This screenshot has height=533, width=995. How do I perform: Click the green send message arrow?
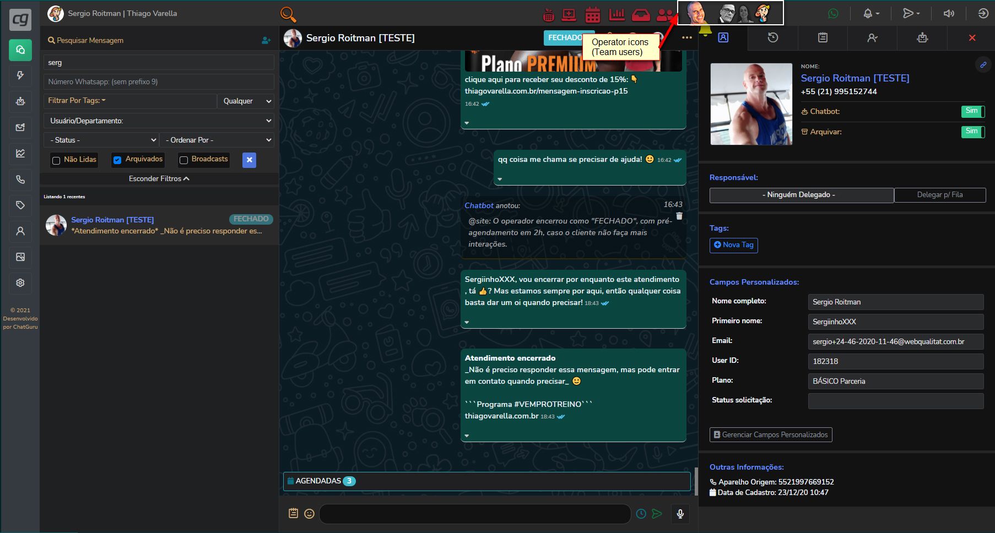(x=657, y=514)
